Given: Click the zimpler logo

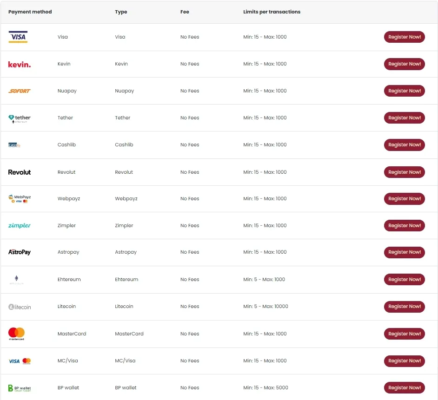Looking at the screenshot, I should click(19, 225).
